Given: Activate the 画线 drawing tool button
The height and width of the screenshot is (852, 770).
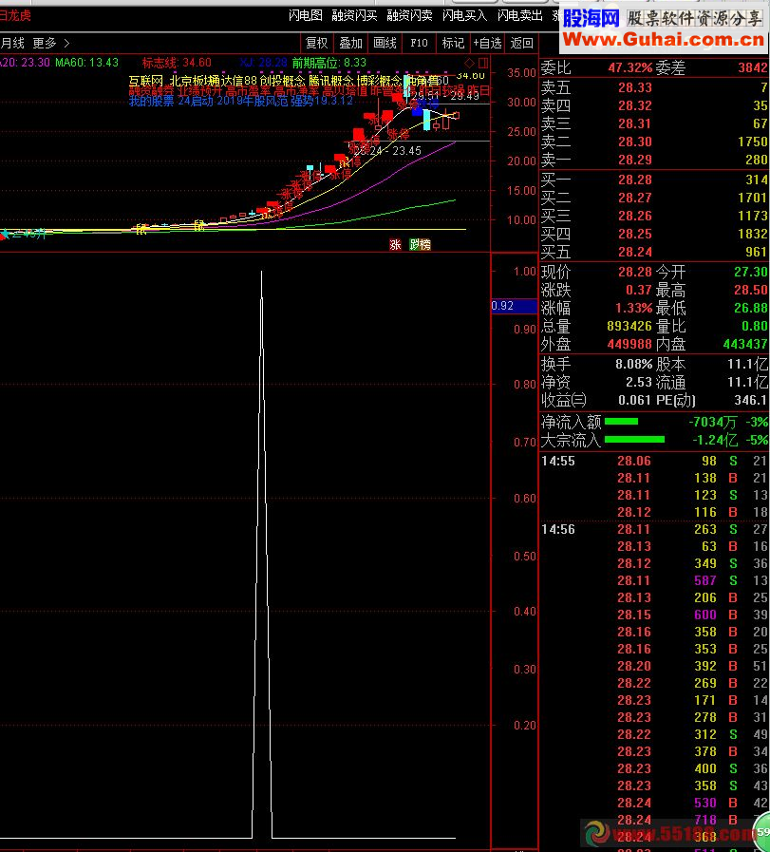Looking at the screenshot, I should pyautogui.click(x=385, y=43).
